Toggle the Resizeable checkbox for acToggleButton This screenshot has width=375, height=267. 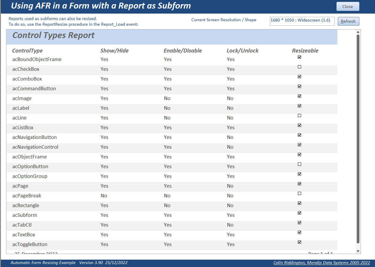point(299,242)
